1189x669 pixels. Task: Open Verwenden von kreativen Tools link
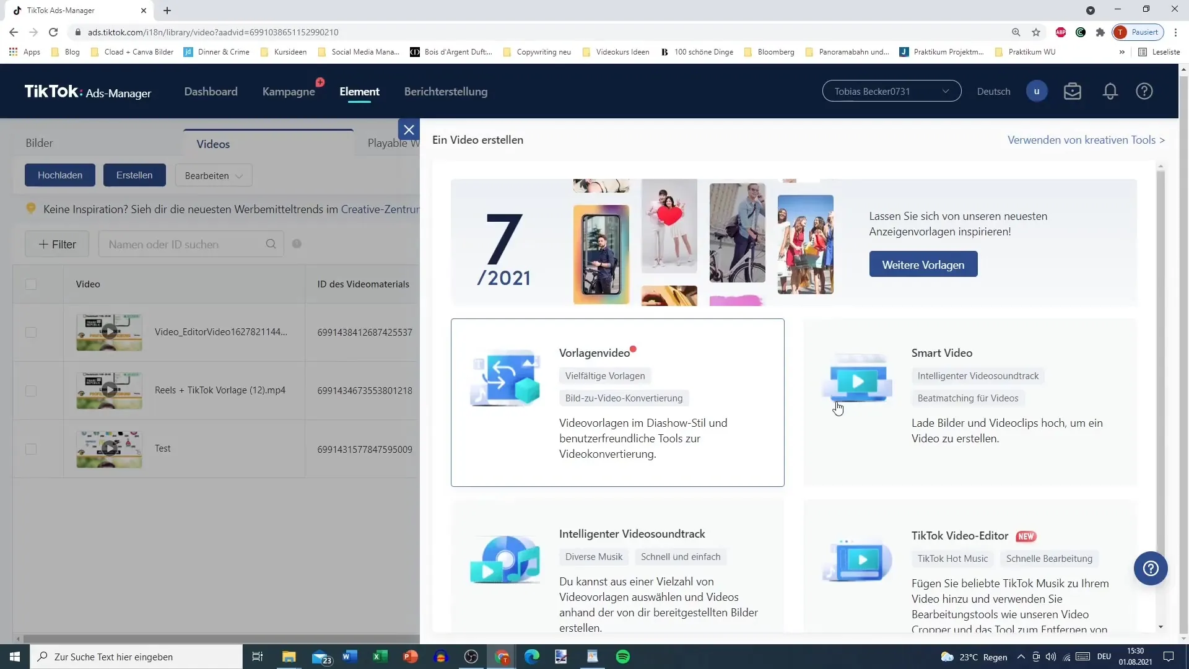pyautogui.click(x=1086, y=140)
